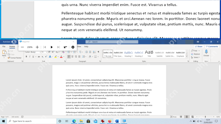Click Center alignment icon

point(72,57)
